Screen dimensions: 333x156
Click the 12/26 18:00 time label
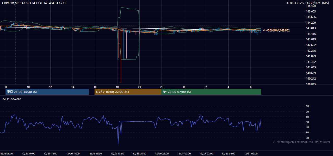pos(117,153)
